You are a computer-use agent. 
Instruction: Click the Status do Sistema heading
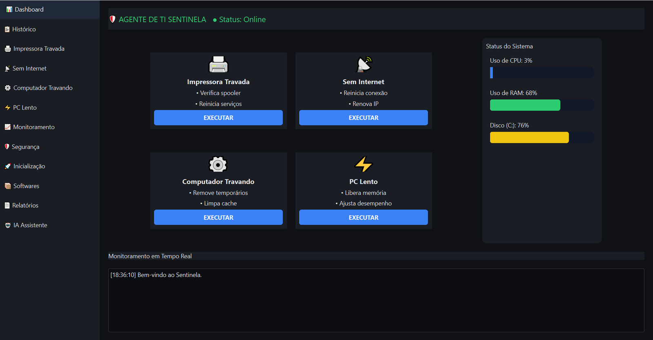pos(509,46)
